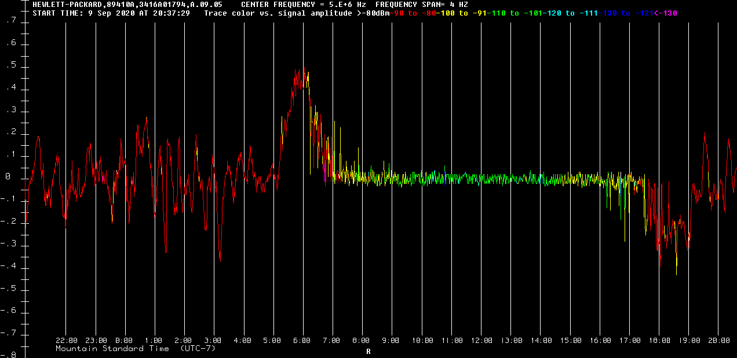Click the 15:00 time axis label

[x=571, y=341]
